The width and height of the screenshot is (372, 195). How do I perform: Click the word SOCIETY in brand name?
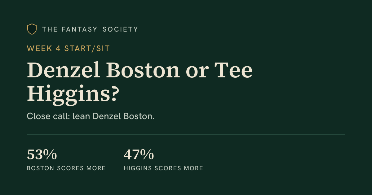[120, 29]
